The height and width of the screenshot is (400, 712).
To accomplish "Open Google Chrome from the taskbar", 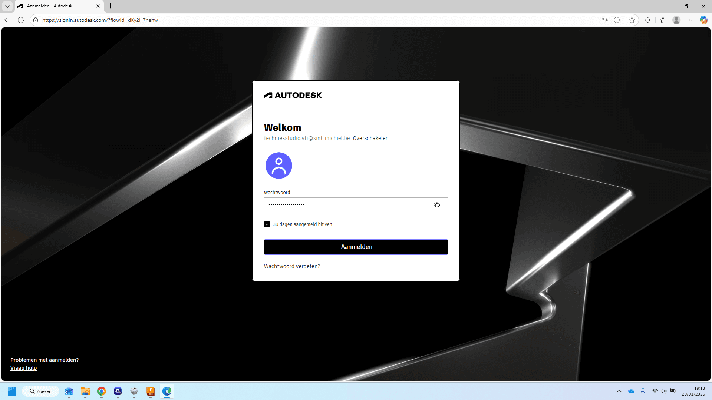I will pos(102,391).
